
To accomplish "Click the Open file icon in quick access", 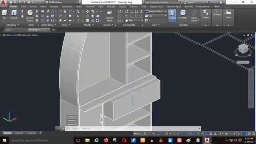I will (15, 2).
